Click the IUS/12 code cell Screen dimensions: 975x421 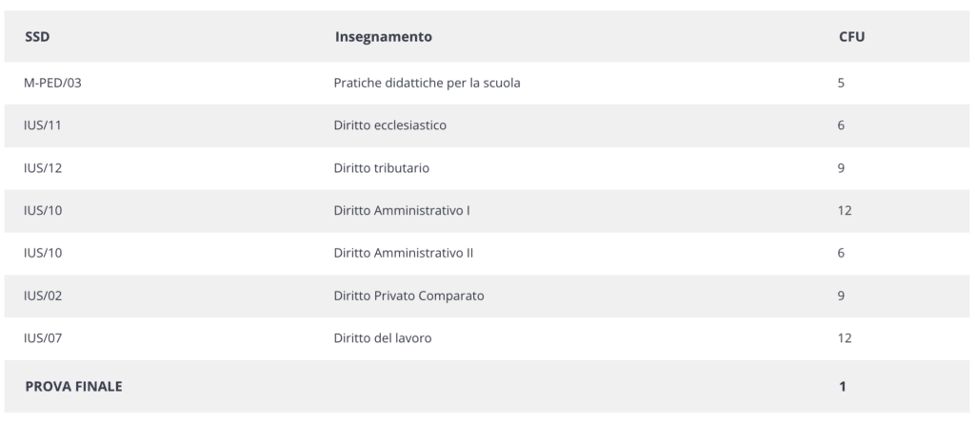click(x=43, y=168)
